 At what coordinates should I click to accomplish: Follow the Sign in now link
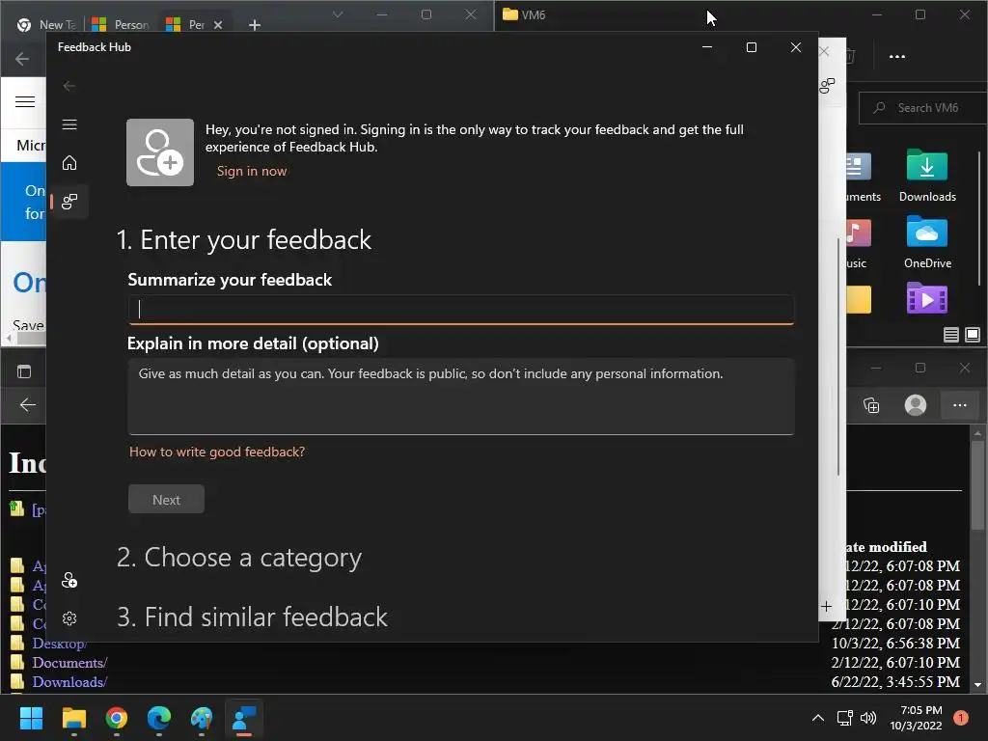252,171
